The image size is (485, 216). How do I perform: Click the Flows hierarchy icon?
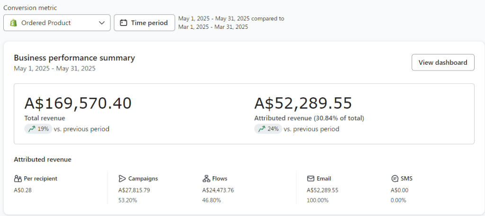206,179
